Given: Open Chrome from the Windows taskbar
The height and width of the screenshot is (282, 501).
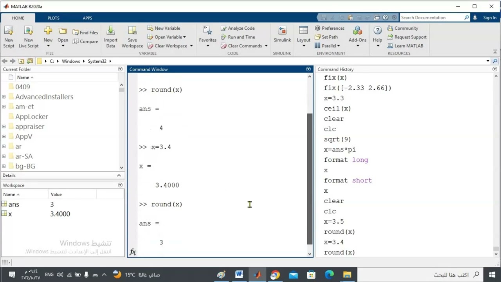Looking at the screenshot, I should point(275,275).
